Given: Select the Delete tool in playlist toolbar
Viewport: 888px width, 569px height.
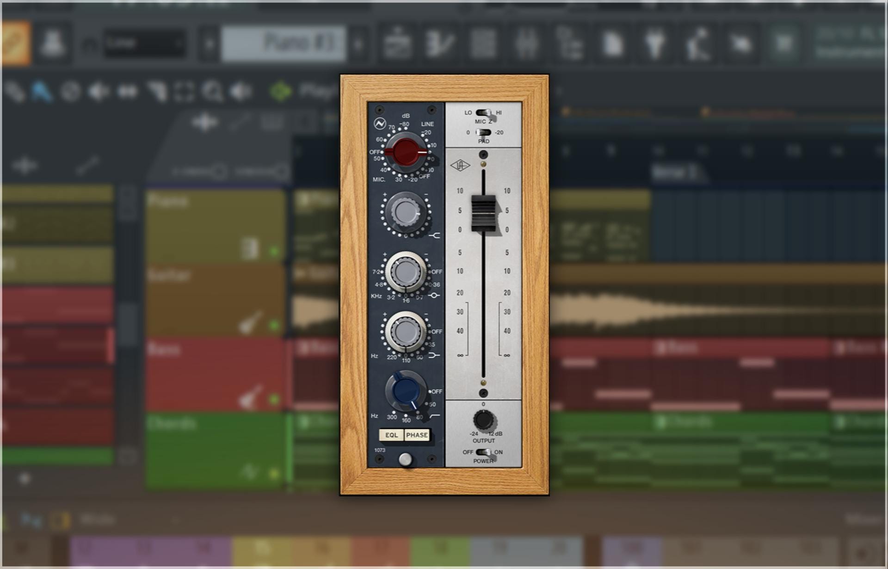Looking at the screenshot, I should [71, 92].
